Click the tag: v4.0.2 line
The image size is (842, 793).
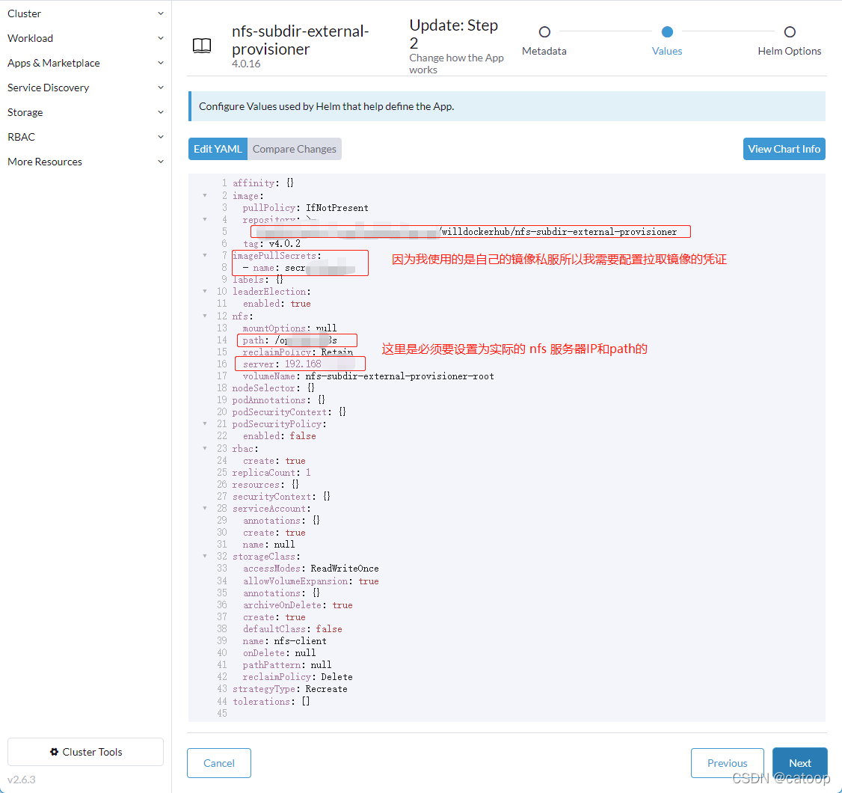271,244
